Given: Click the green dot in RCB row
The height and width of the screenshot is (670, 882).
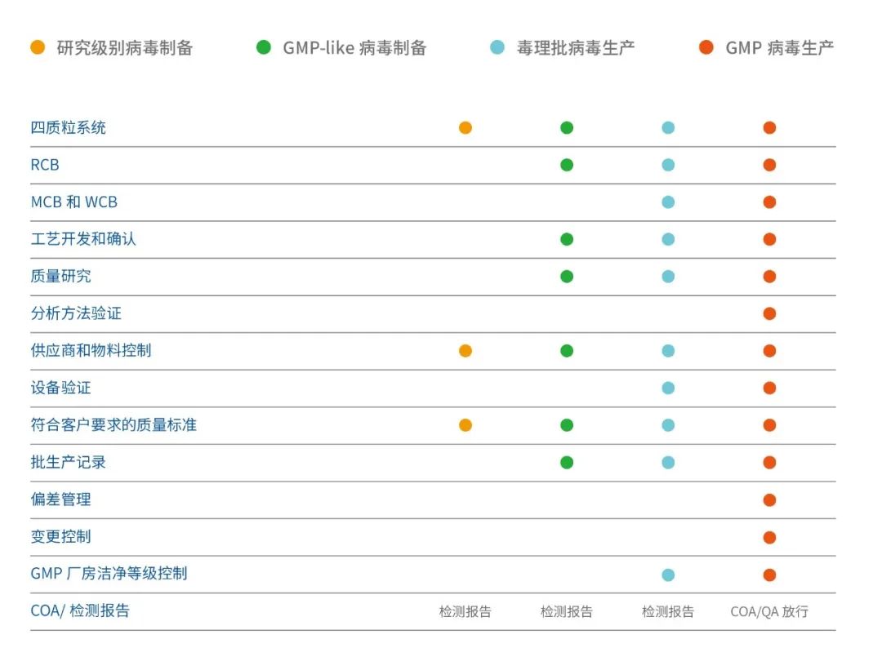Looking at the screenshot, I should pyautogui.click(x=567, y=165).
